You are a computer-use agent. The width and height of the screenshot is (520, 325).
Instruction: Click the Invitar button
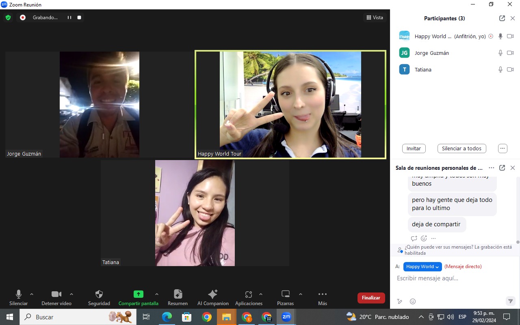[414, 148]
